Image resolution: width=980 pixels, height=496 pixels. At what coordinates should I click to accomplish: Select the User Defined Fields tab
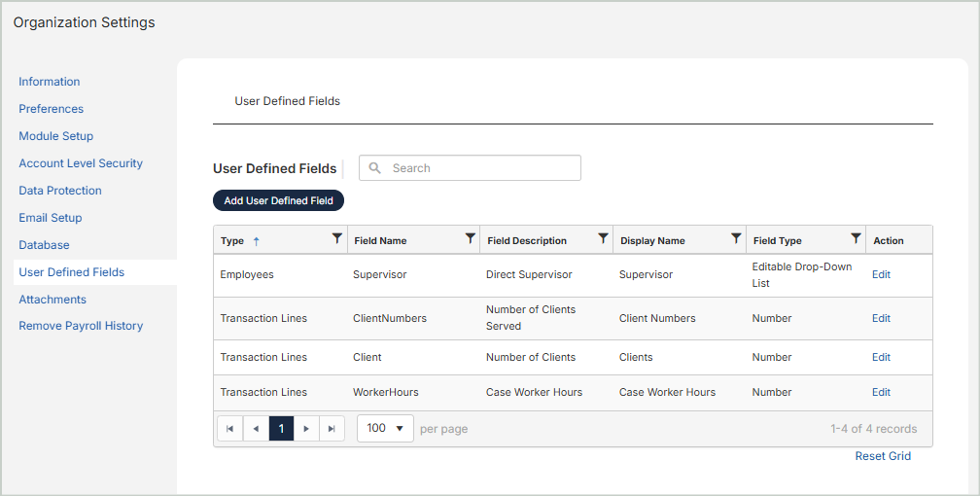coord(287,101)
